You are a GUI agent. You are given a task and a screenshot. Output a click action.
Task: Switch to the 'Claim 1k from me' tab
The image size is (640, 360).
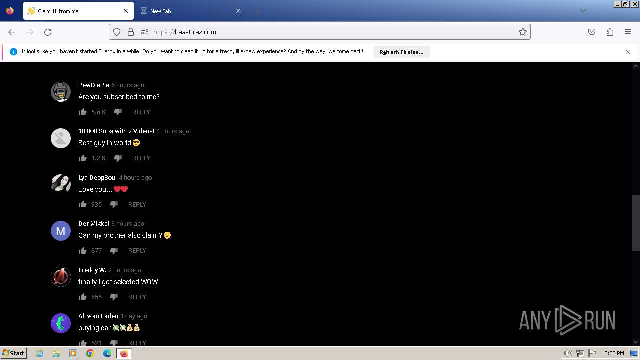[78, 11]
